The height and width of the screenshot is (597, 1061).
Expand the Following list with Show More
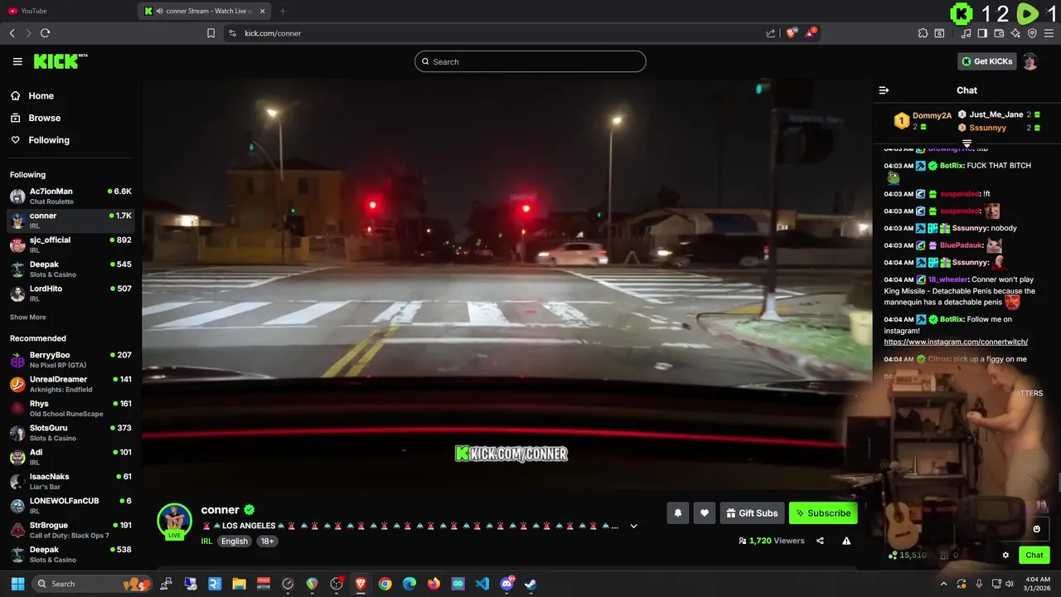pos(27,318)
